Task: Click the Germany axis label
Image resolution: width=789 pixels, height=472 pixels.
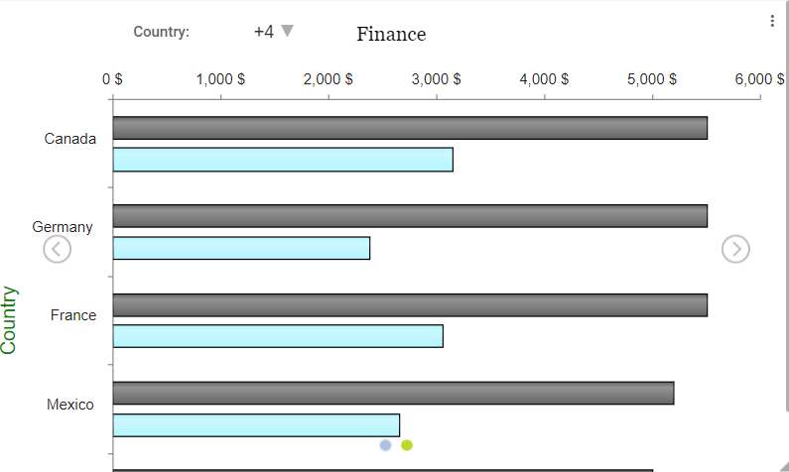Action: click(x=63, y=227)
